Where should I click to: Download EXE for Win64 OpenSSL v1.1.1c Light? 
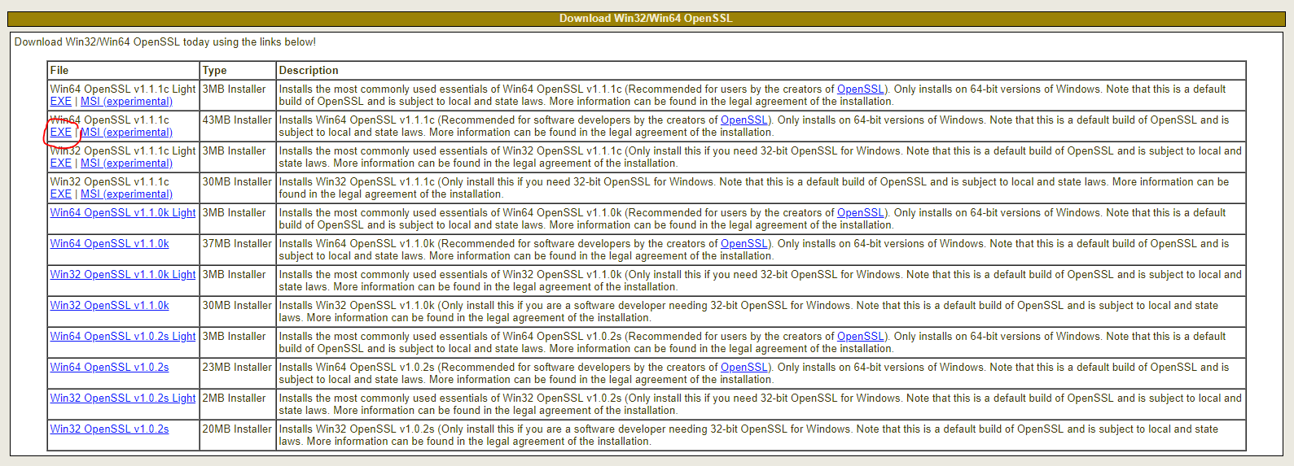tap(61, 102)
